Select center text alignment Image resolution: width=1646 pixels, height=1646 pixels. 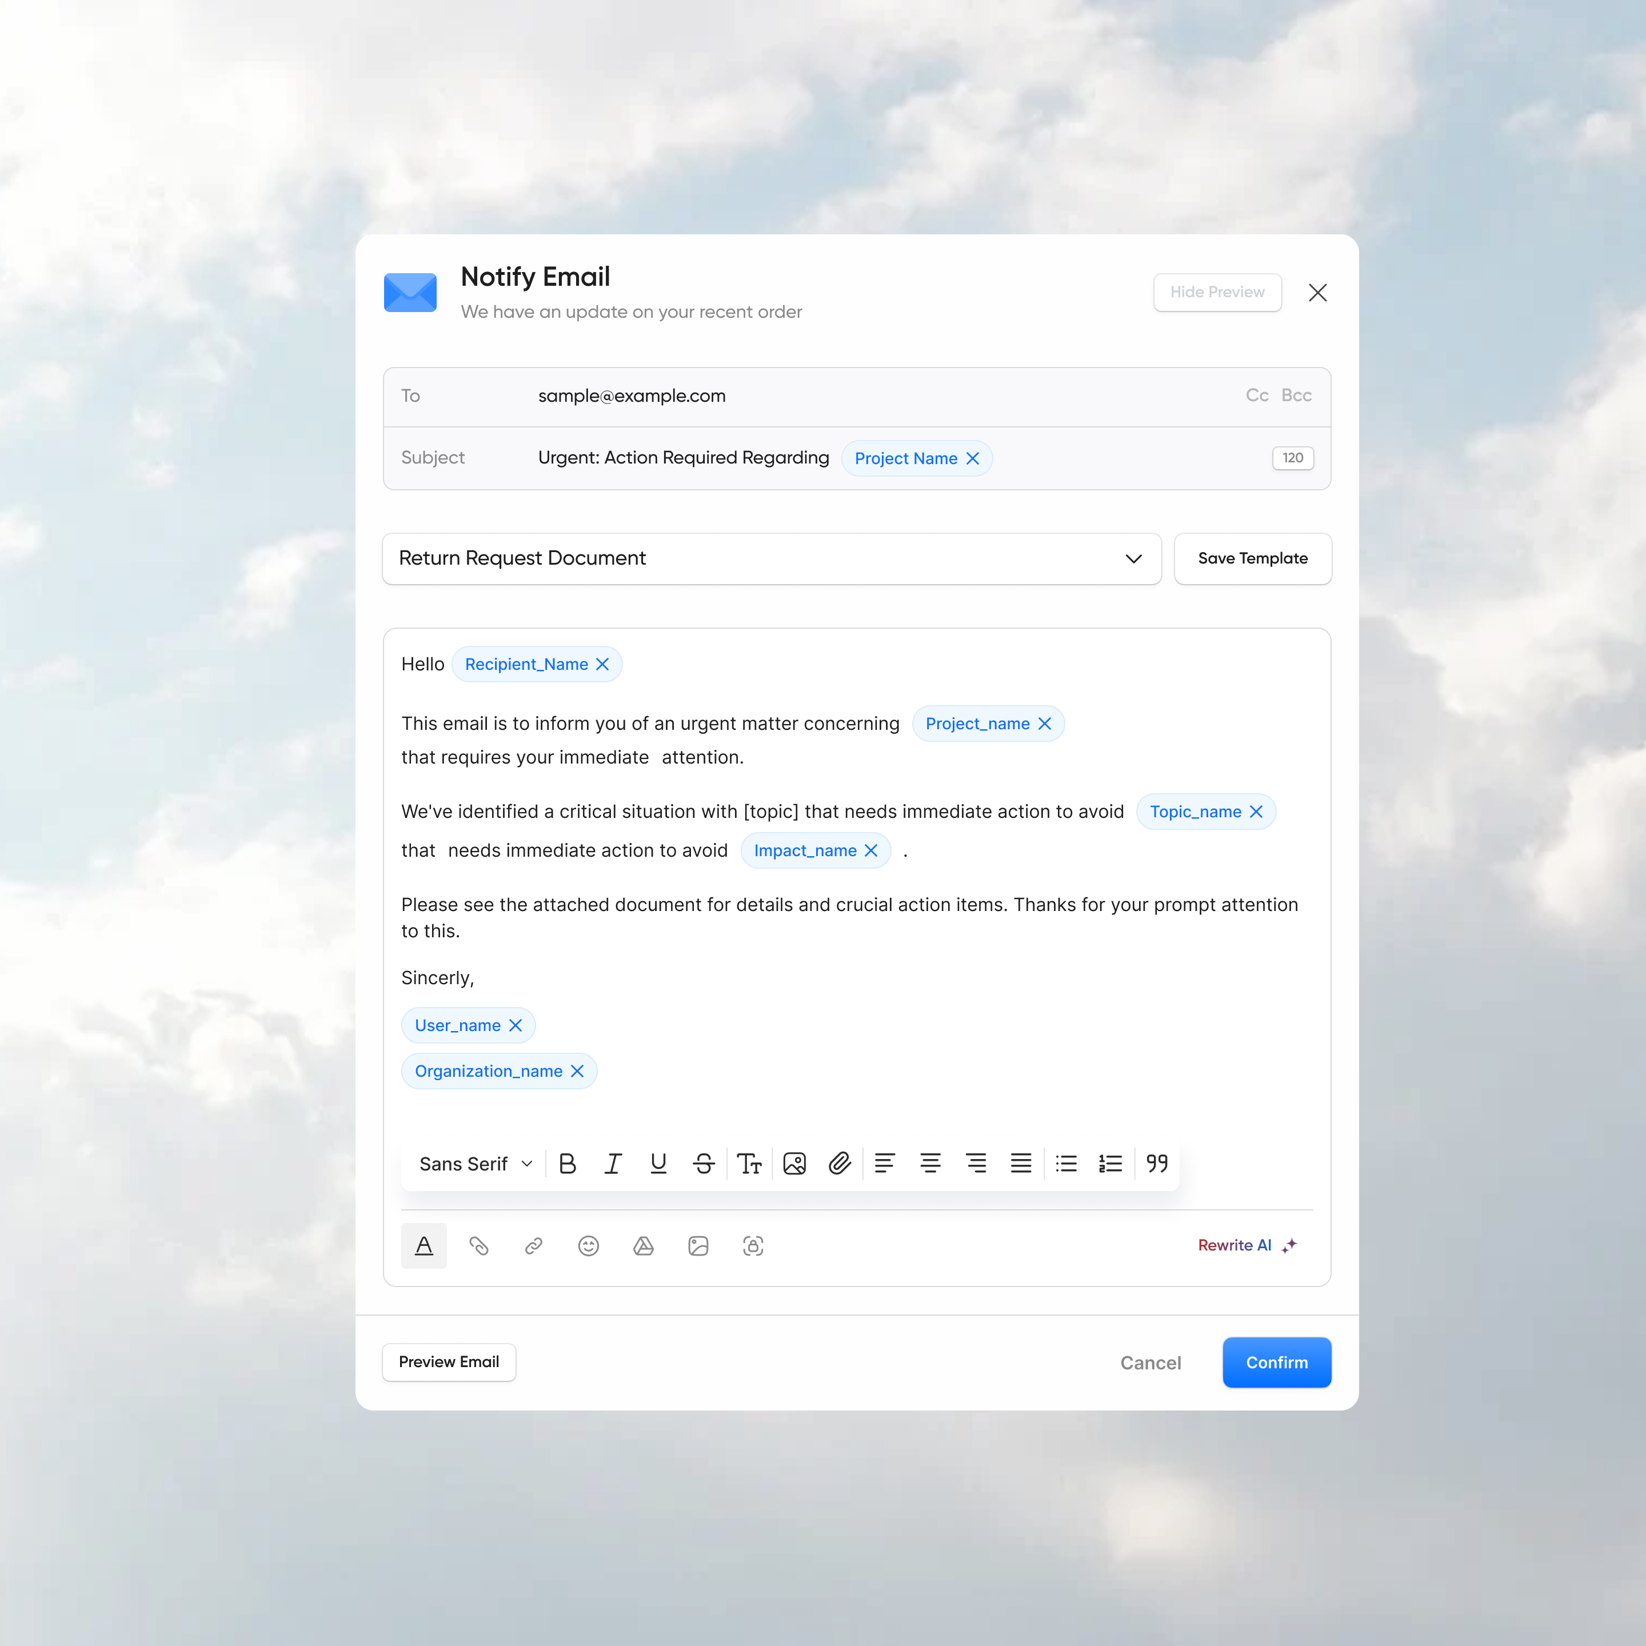[930, 1163]
